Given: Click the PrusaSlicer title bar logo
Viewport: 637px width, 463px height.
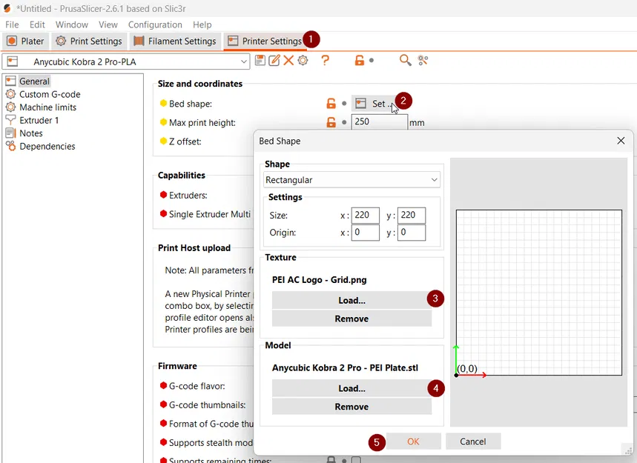Looking at the screenshot, I should tap(7, 8).
